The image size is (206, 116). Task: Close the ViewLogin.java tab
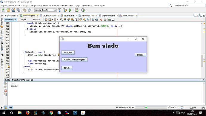[38, 16]
